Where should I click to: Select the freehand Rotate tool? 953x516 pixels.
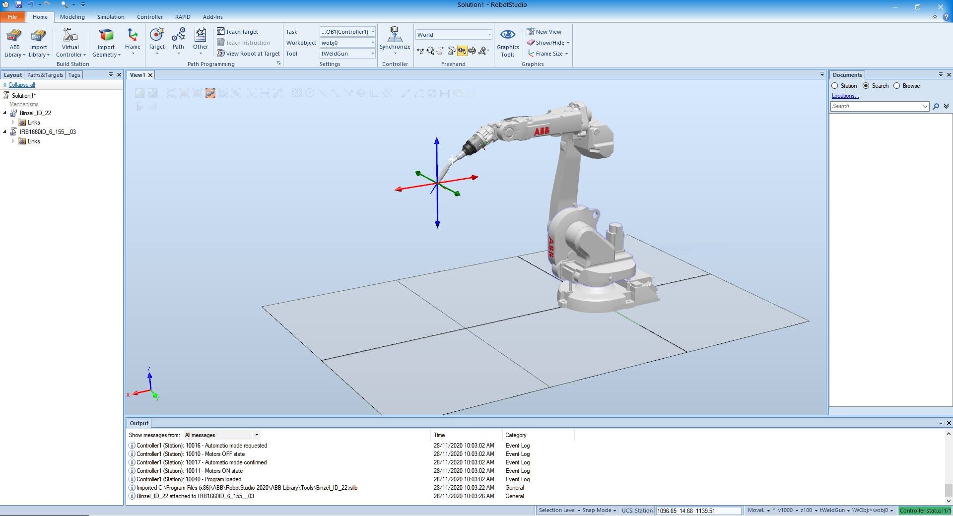pos(430,51)
